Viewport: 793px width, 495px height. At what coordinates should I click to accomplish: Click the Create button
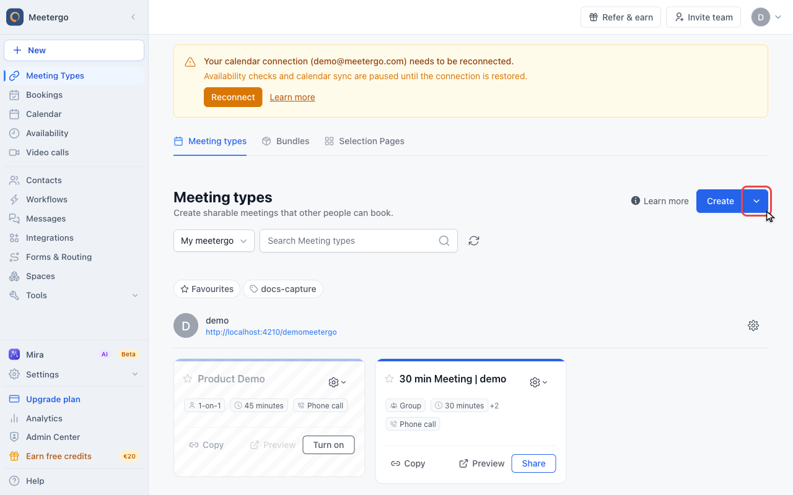click(x=720, y=201)
